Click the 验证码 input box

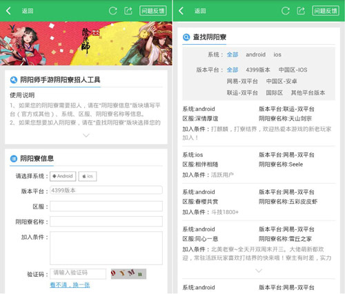pos(78,274)
